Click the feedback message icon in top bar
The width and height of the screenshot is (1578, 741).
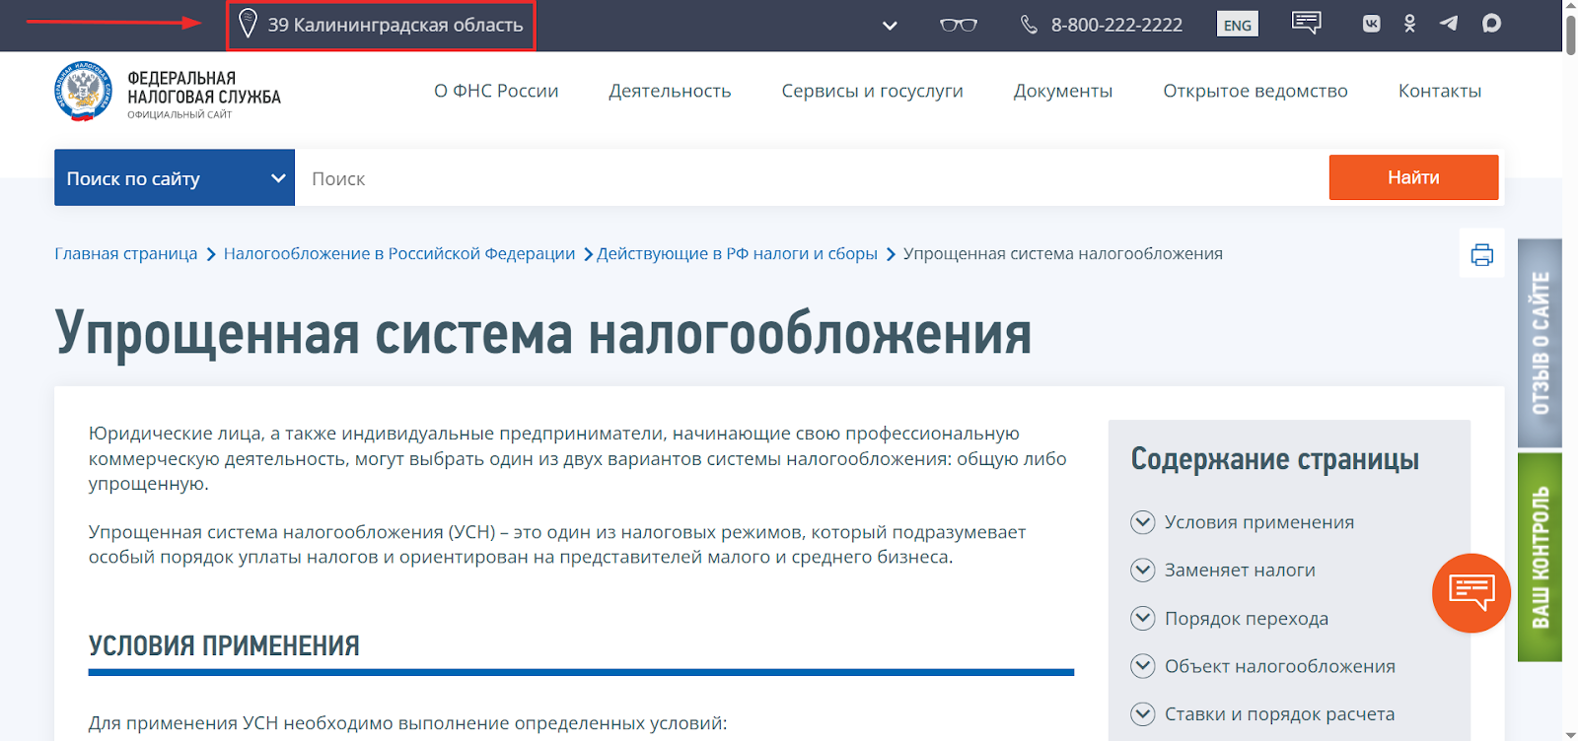tap(1306, 24)
